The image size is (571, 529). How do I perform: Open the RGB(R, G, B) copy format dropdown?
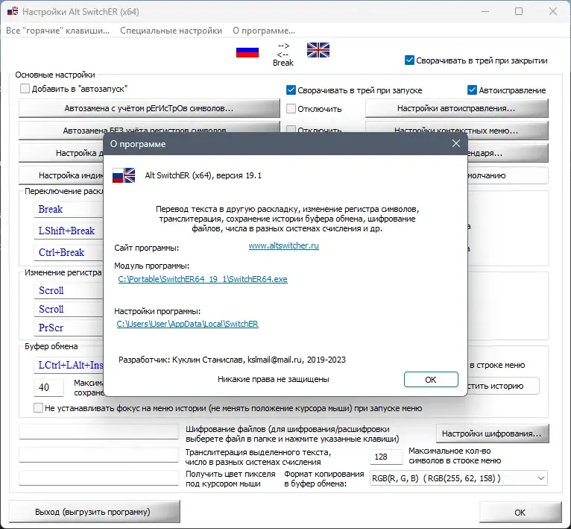pos(458,478)
